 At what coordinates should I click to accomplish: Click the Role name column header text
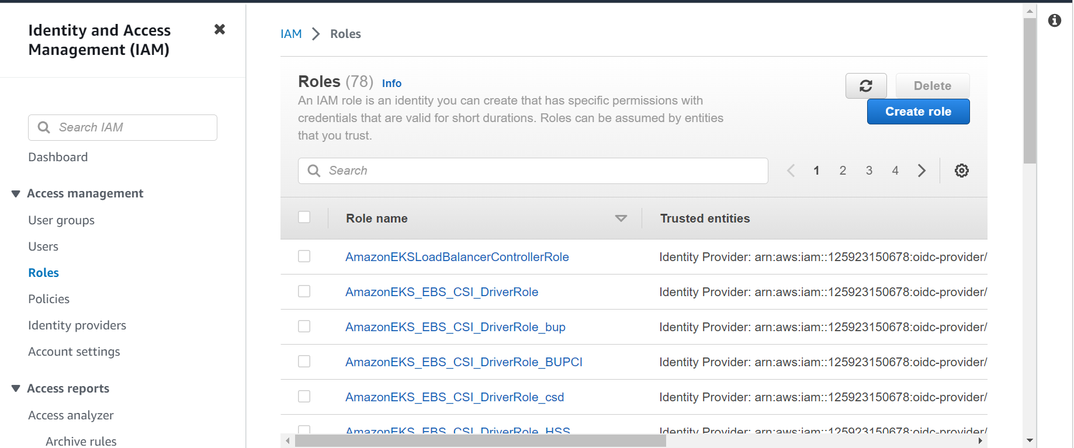(x=377, y=218)
